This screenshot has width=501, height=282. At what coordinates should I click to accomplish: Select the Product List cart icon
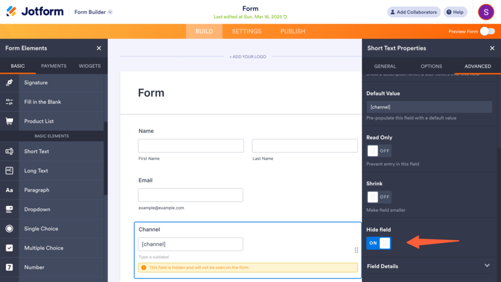click(x=9, y=121)
